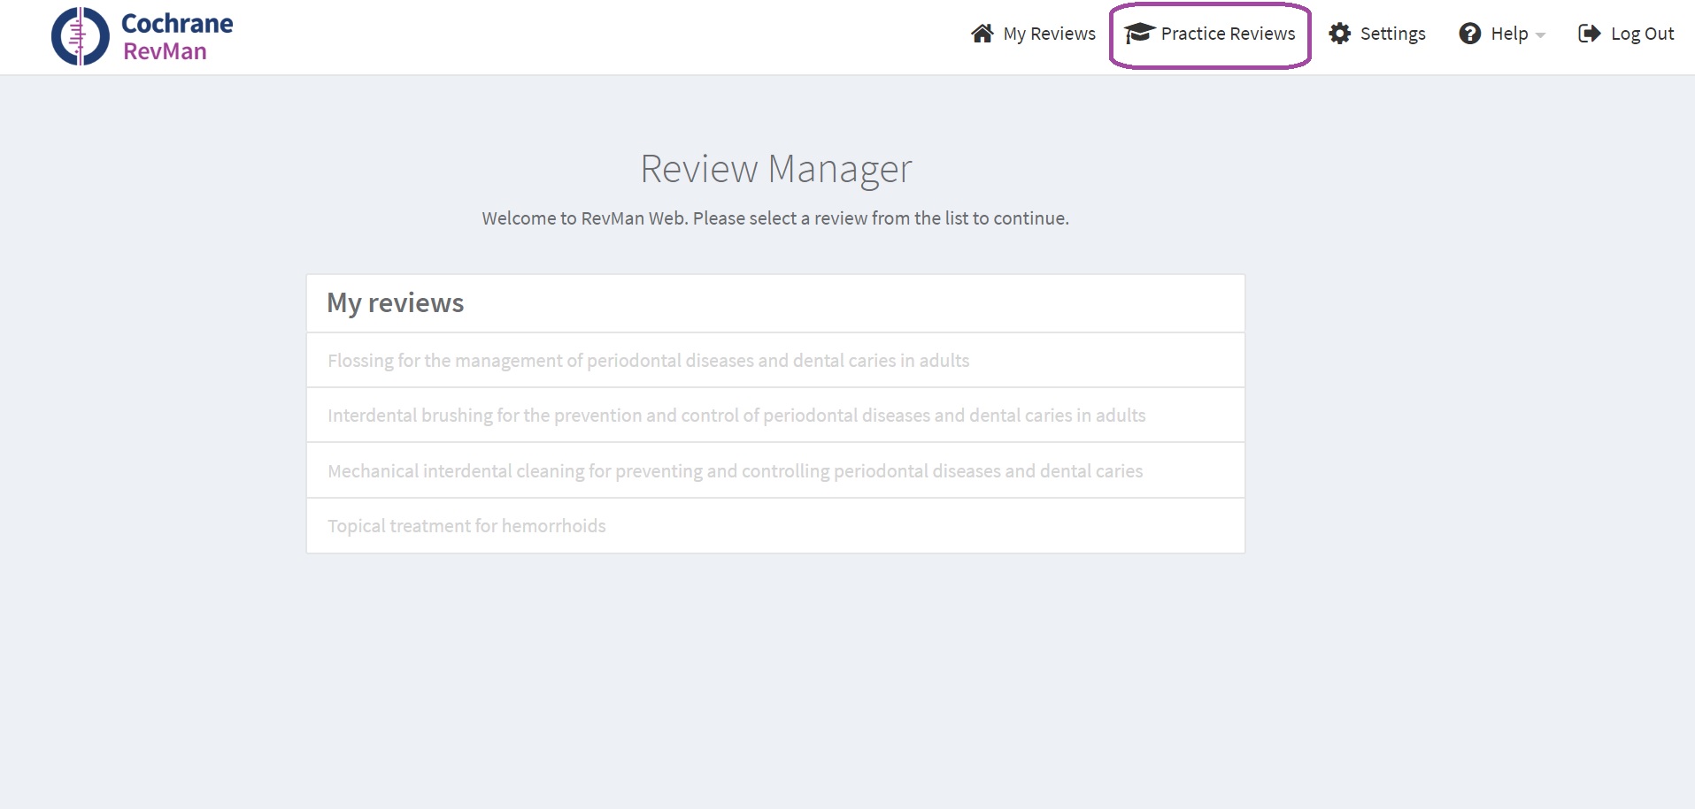Screen dimensions: 1695x809
Task: Open Settings via its text label
Action: [x=1392, y=34]
